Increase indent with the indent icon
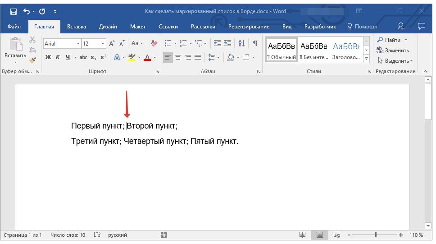This screenshot has width=436, height=244. 228,43
